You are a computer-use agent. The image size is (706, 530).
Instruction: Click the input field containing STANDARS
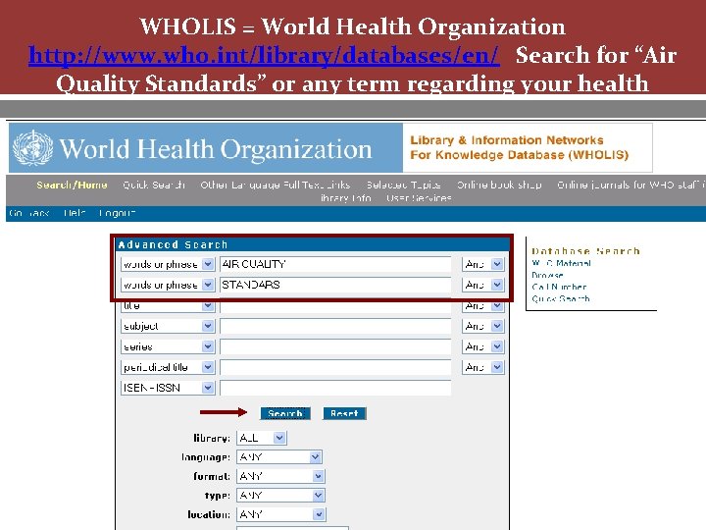pos(335,285)
